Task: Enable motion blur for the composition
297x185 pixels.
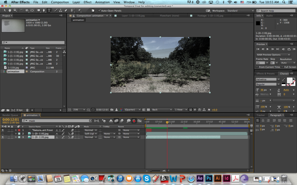Action: click(x=122, y=121)
